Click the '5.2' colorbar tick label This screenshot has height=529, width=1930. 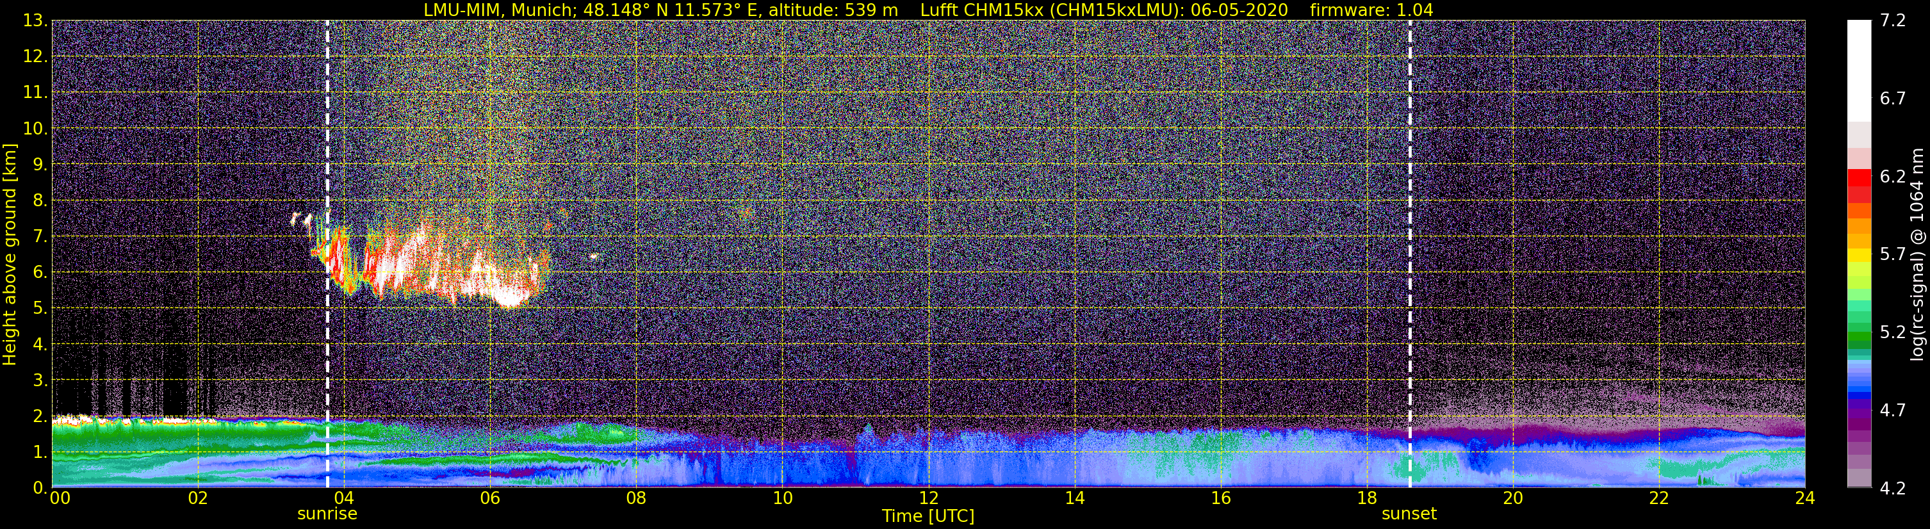(x=1893, y=332)
